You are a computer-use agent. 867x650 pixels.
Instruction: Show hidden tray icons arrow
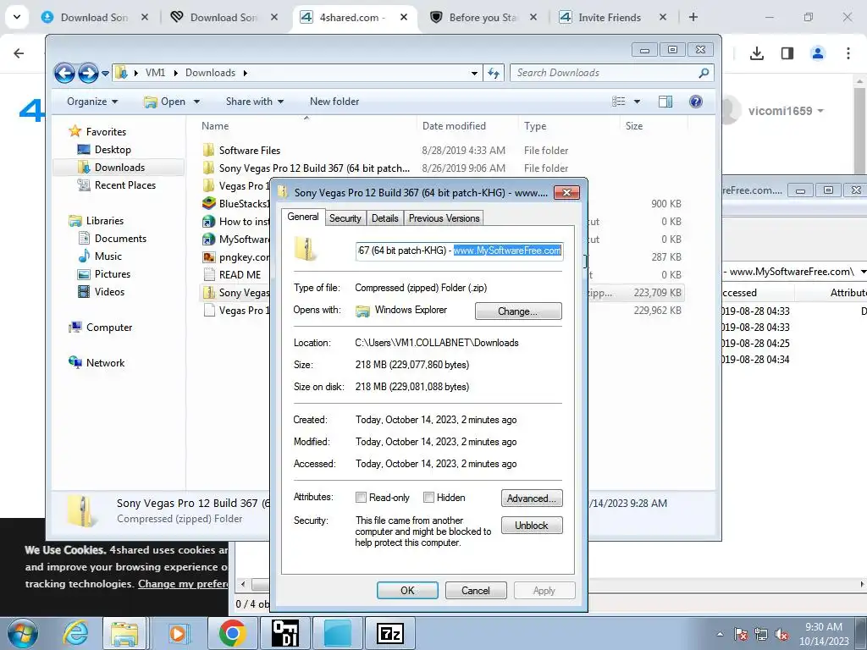(720, 634)
